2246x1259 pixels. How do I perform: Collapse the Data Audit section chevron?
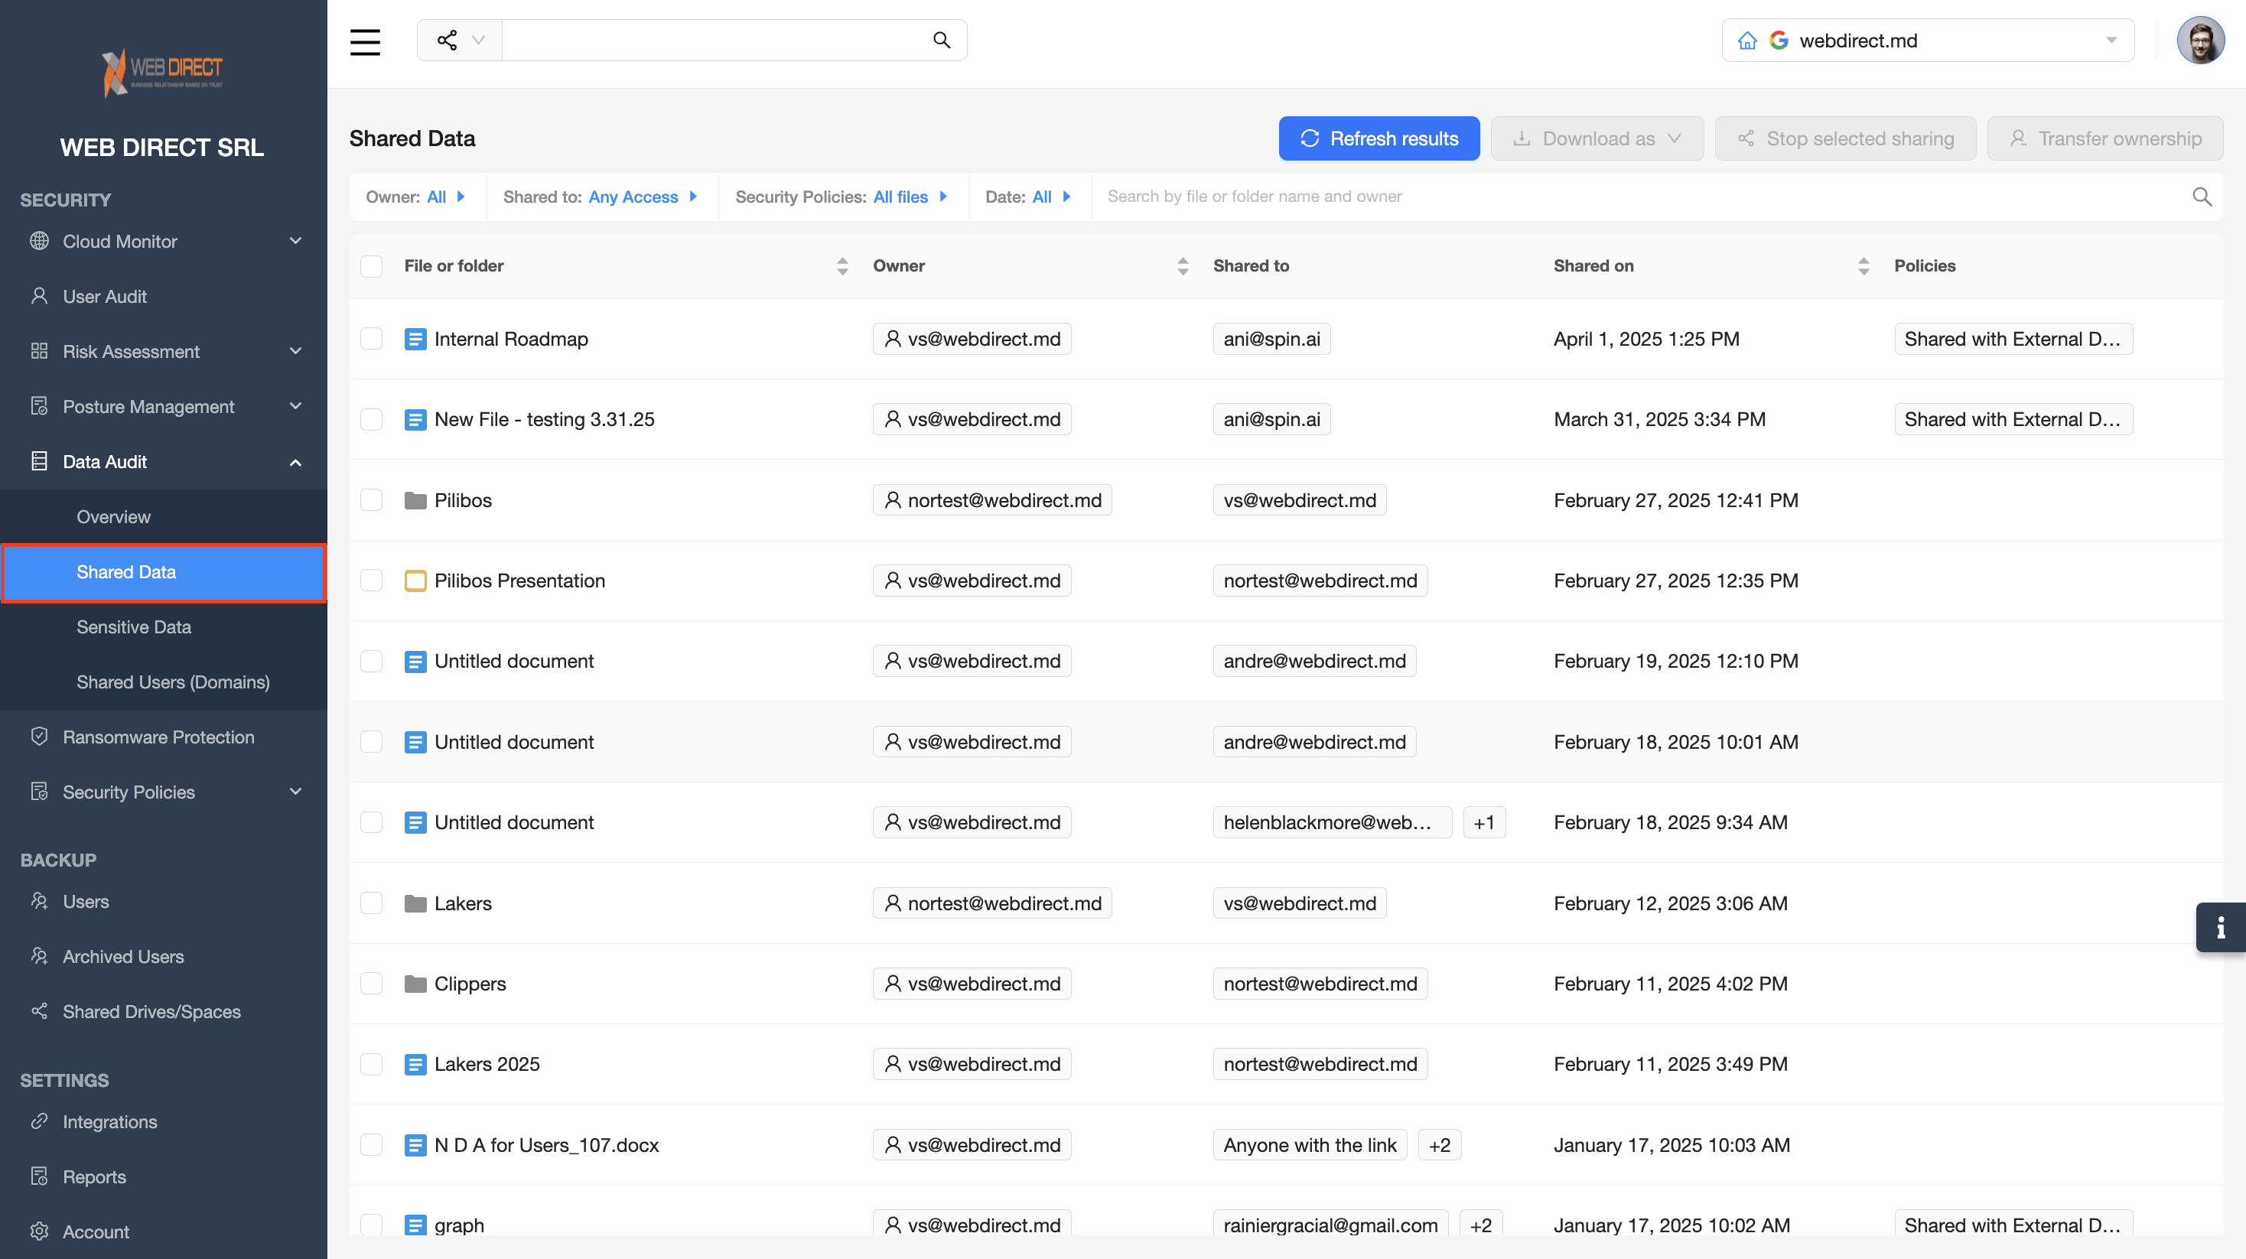(x=295, y=462)
